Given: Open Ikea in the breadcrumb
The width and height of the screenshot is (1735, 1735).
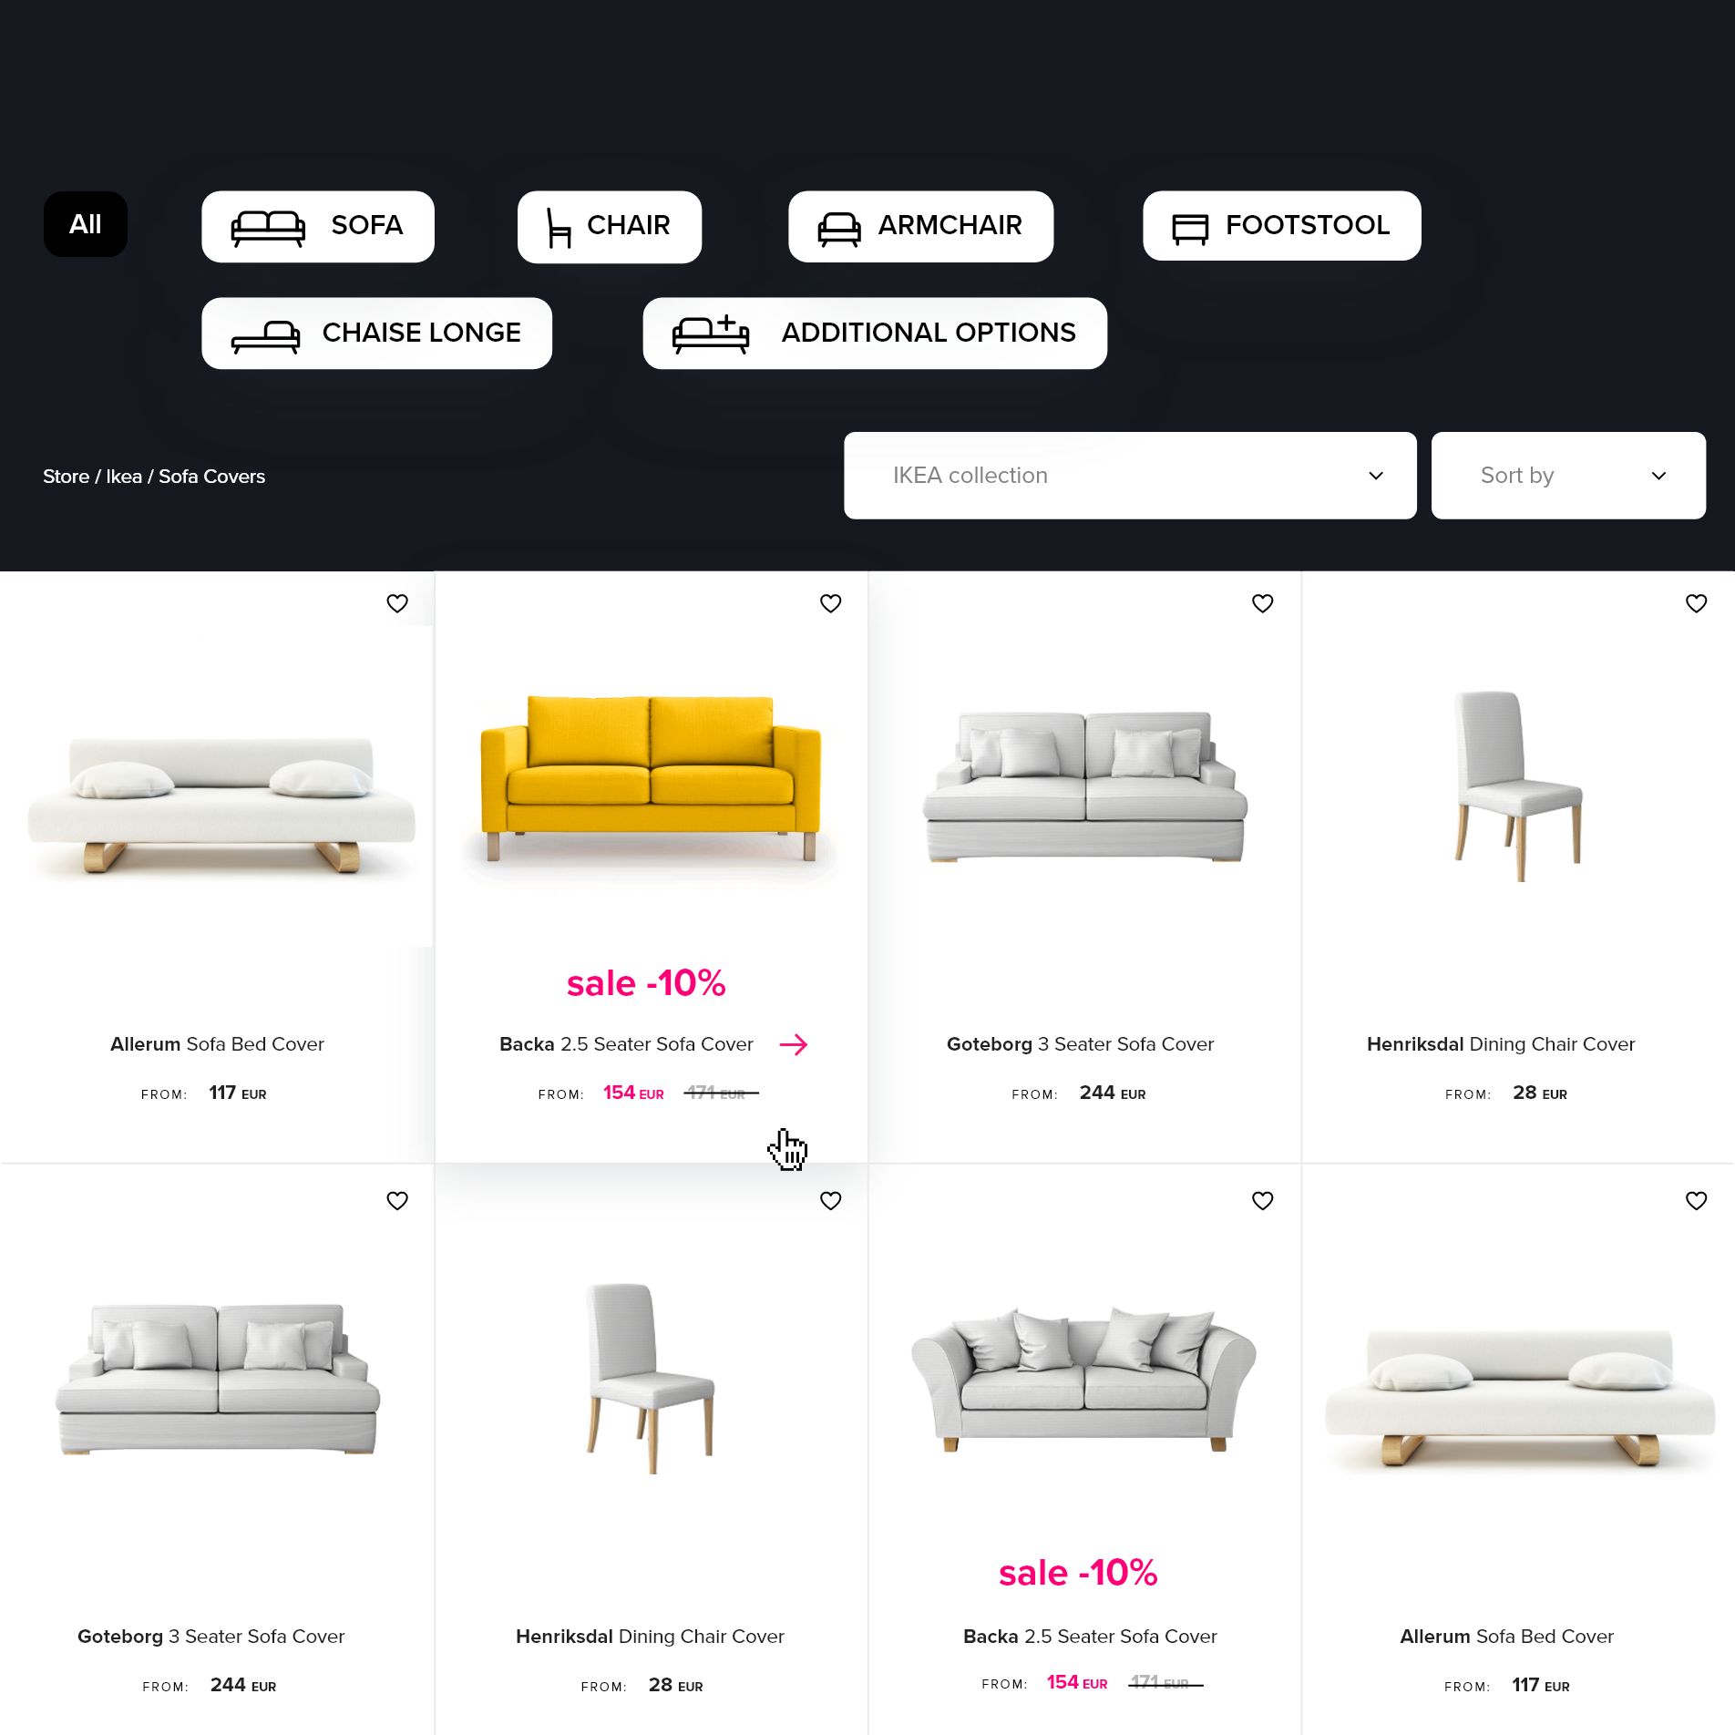Looking at the screenshot, I should coord(124,477).
